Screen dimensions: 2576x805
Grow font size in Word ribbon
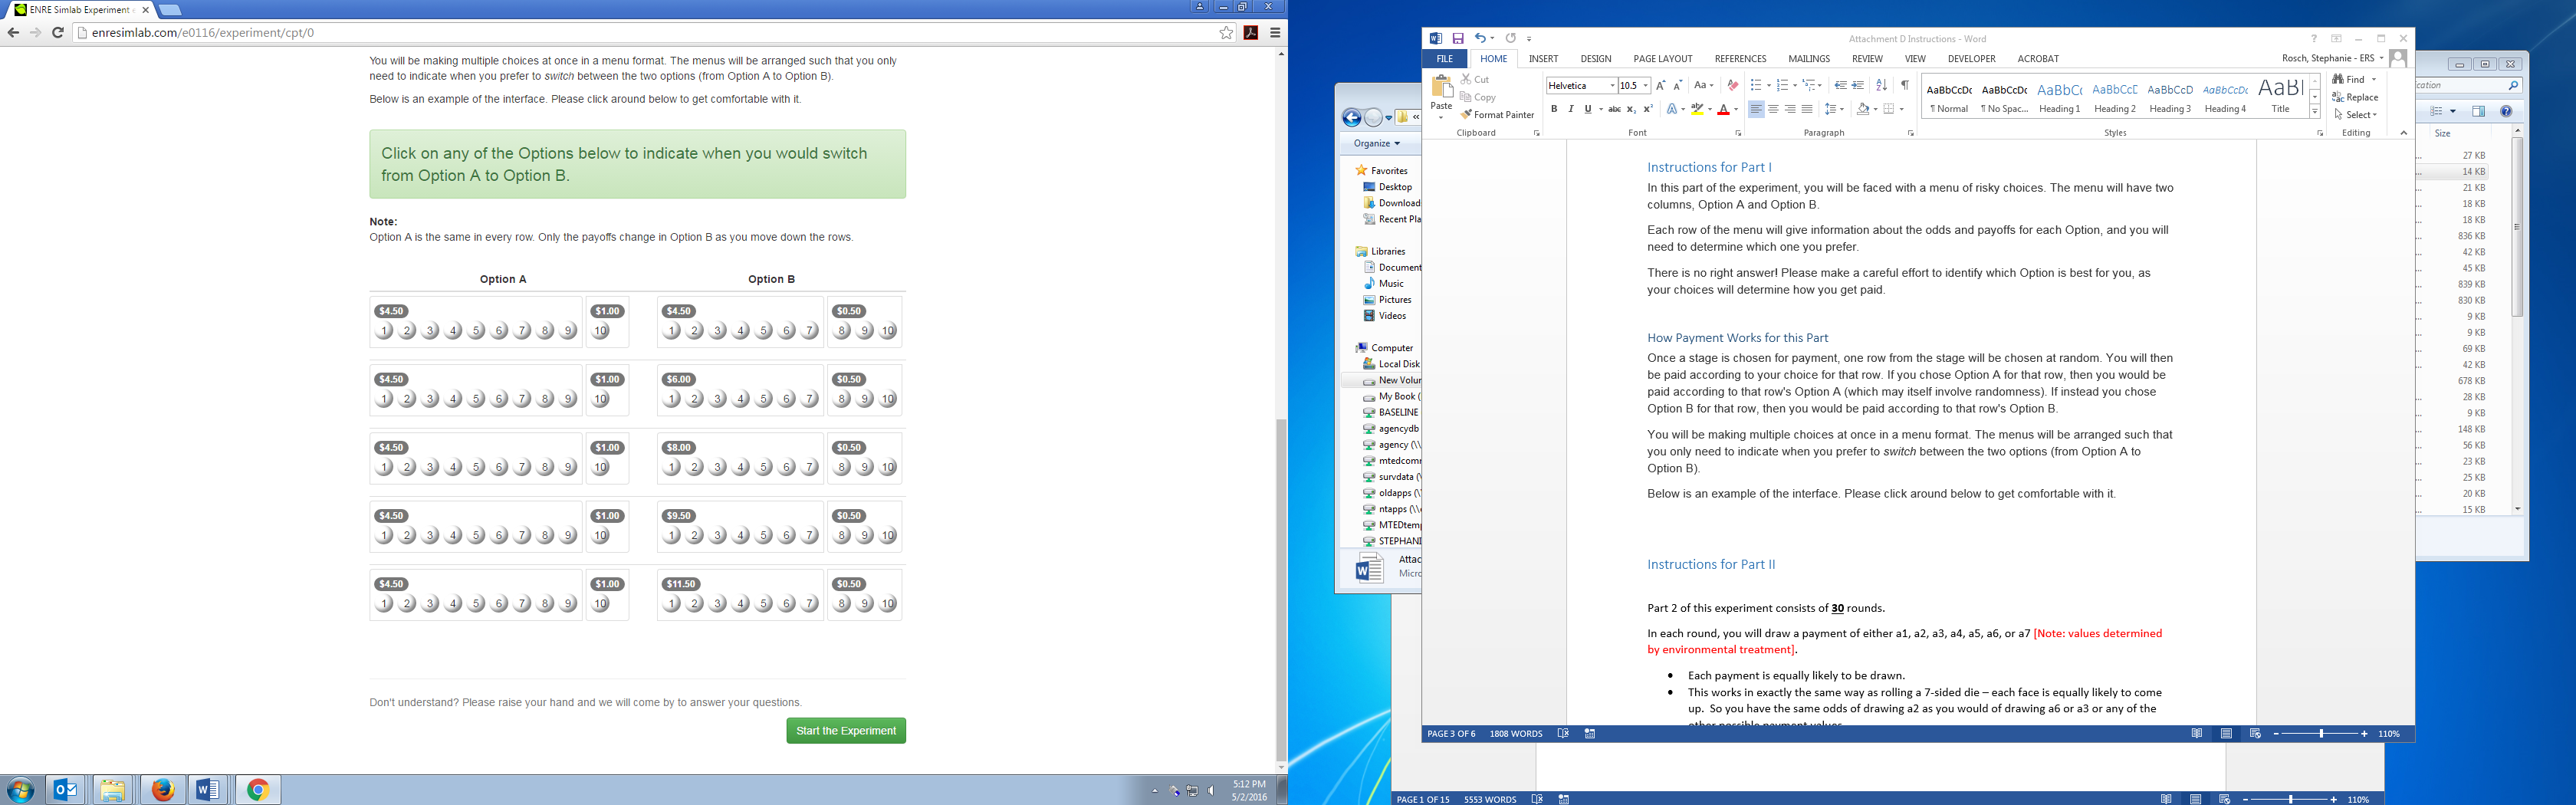tap(1661, 86)
